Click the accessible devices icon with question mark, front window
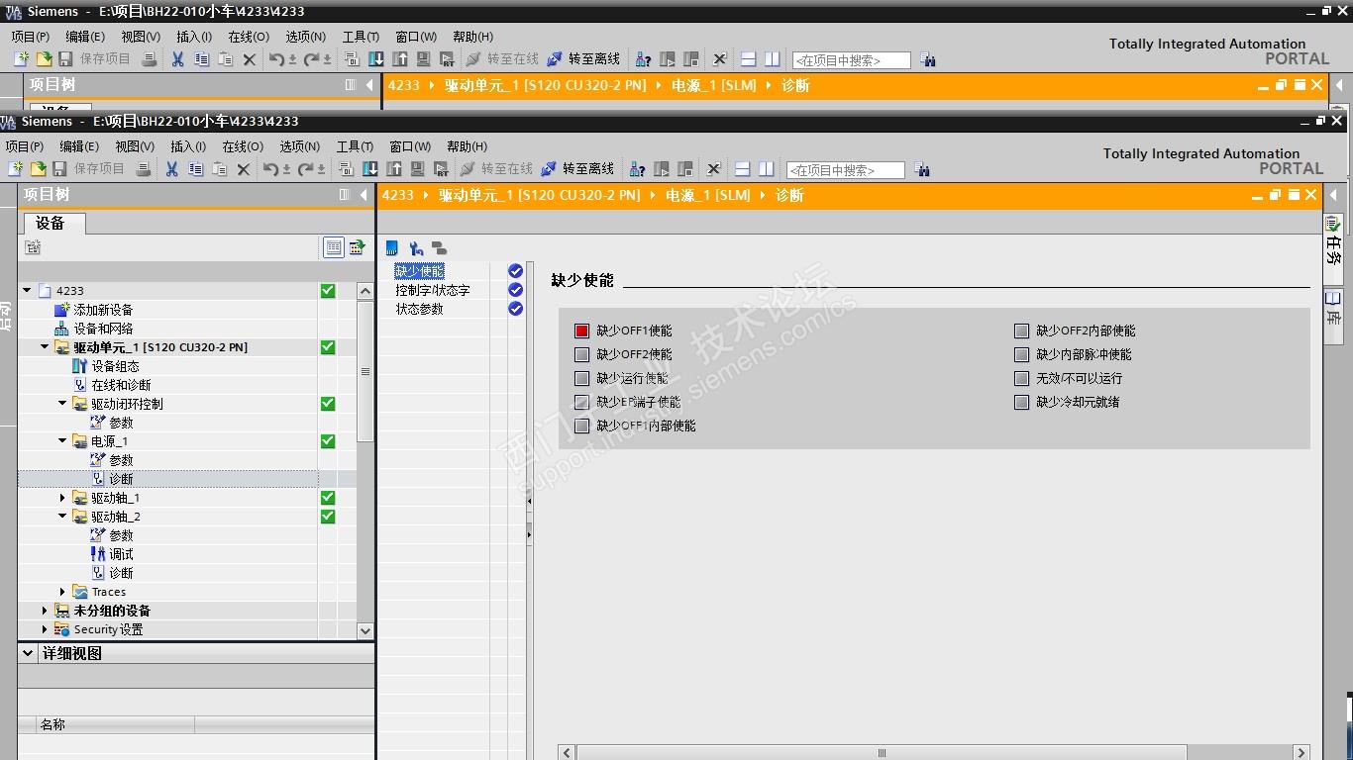The height and width of the screenshot is (760, 1353). click(x=639, y=169)
